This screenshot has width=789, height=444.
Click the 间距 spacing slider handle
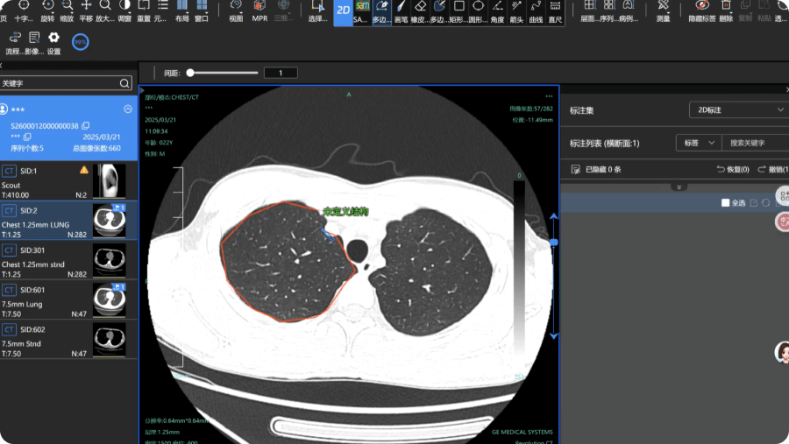pos(190,73)
